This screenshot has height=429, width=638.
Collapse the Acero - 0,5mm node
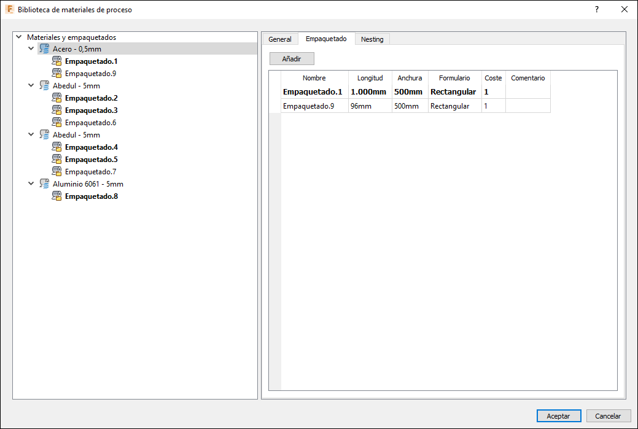31,49
